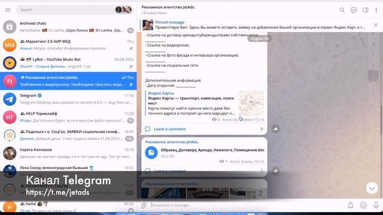The image size is (383, 215).
Task: Open channel discussion comments icon
Action: [354, 10]
